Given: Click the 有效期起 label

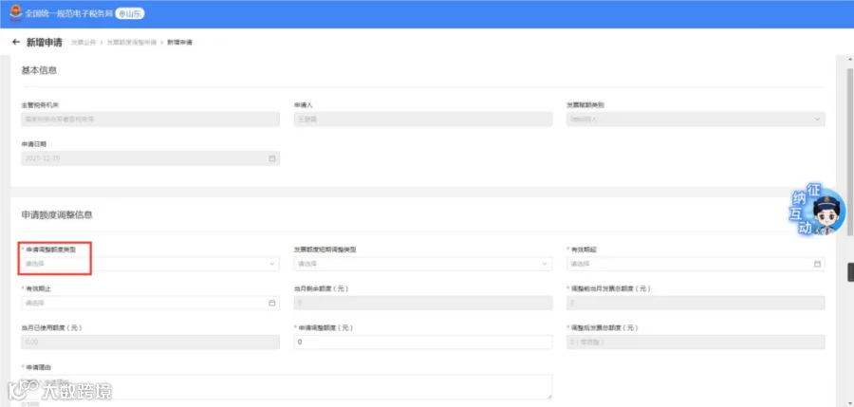Looking at the screenshot, I should [583, 250].
